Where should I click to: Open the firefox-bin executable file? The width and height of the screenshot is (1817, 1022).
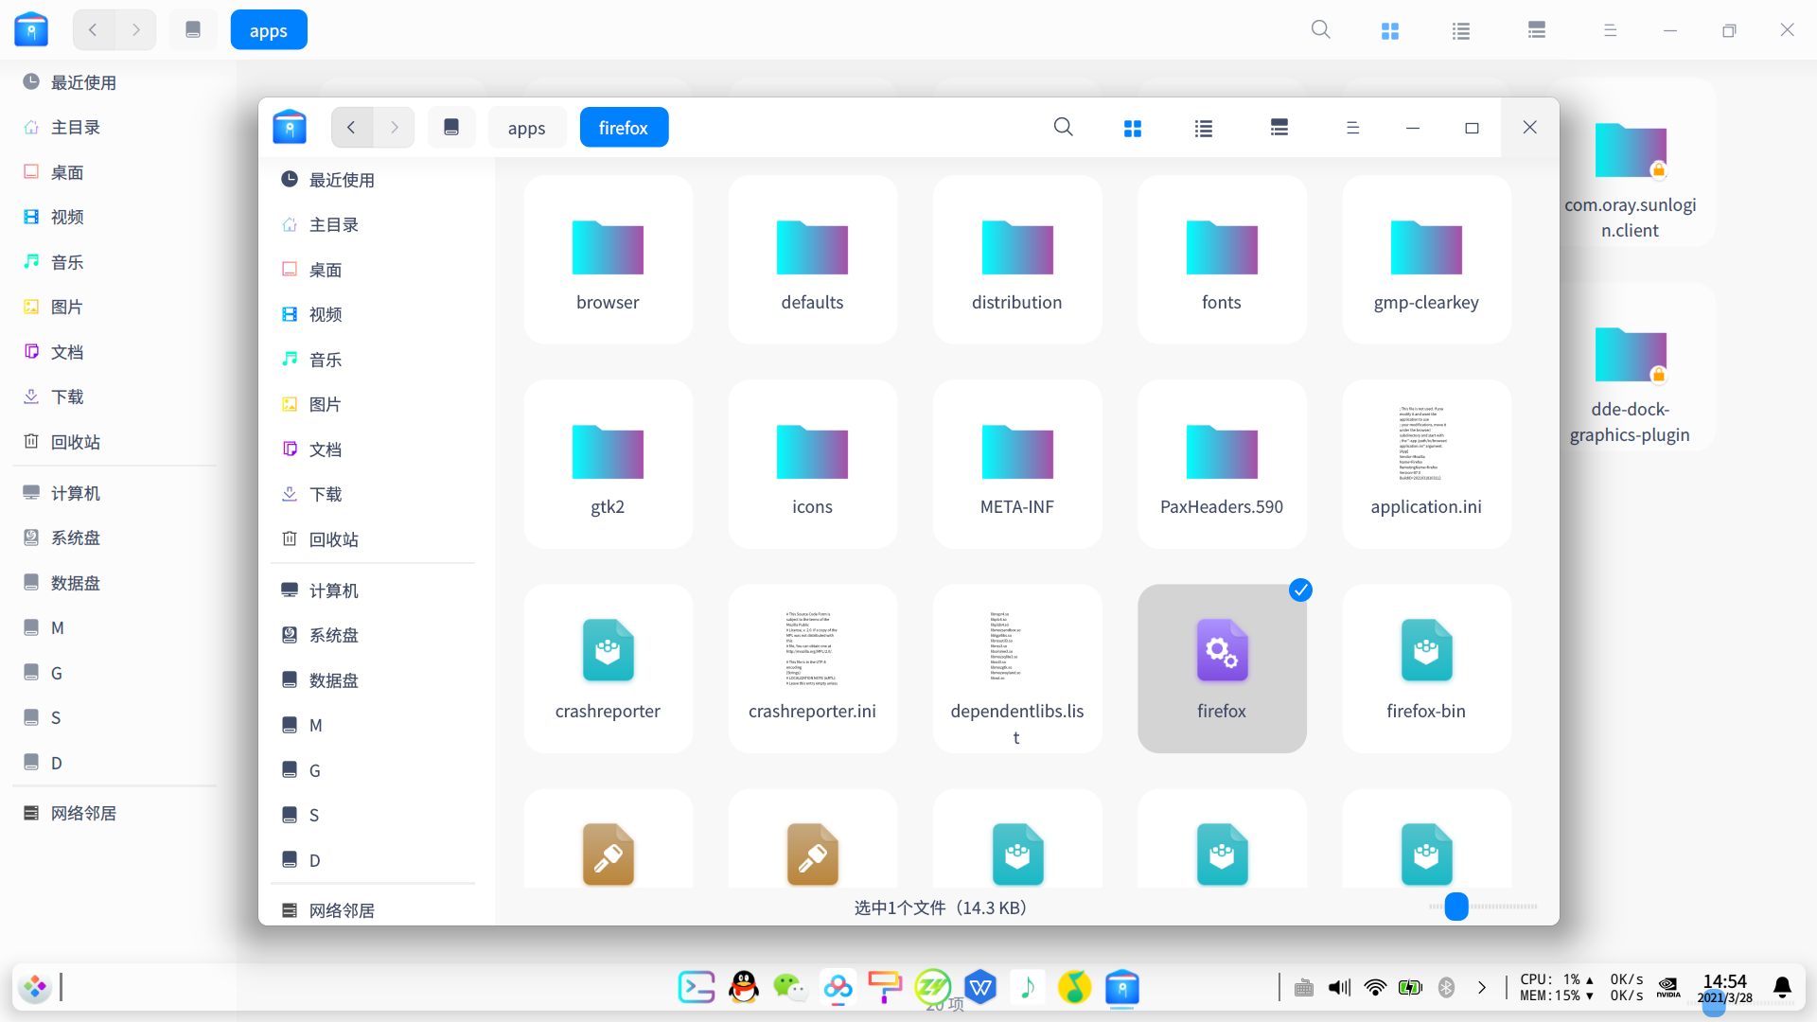click(x=1425, y=652)
